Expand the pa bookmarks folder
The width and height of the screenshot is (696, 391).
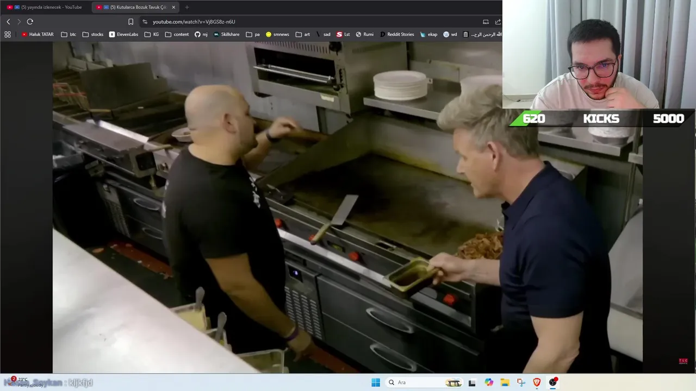253,34
